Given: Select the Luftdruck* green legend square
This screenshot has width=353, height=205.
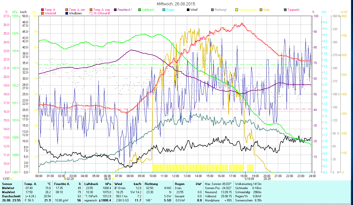Looking at the screenshot, I should [x=140, y=10].
